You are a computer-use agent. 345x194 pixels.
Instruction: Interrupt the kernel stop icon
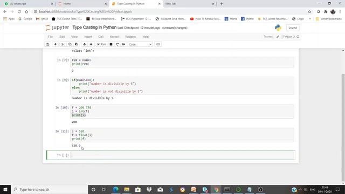[111, 44]
